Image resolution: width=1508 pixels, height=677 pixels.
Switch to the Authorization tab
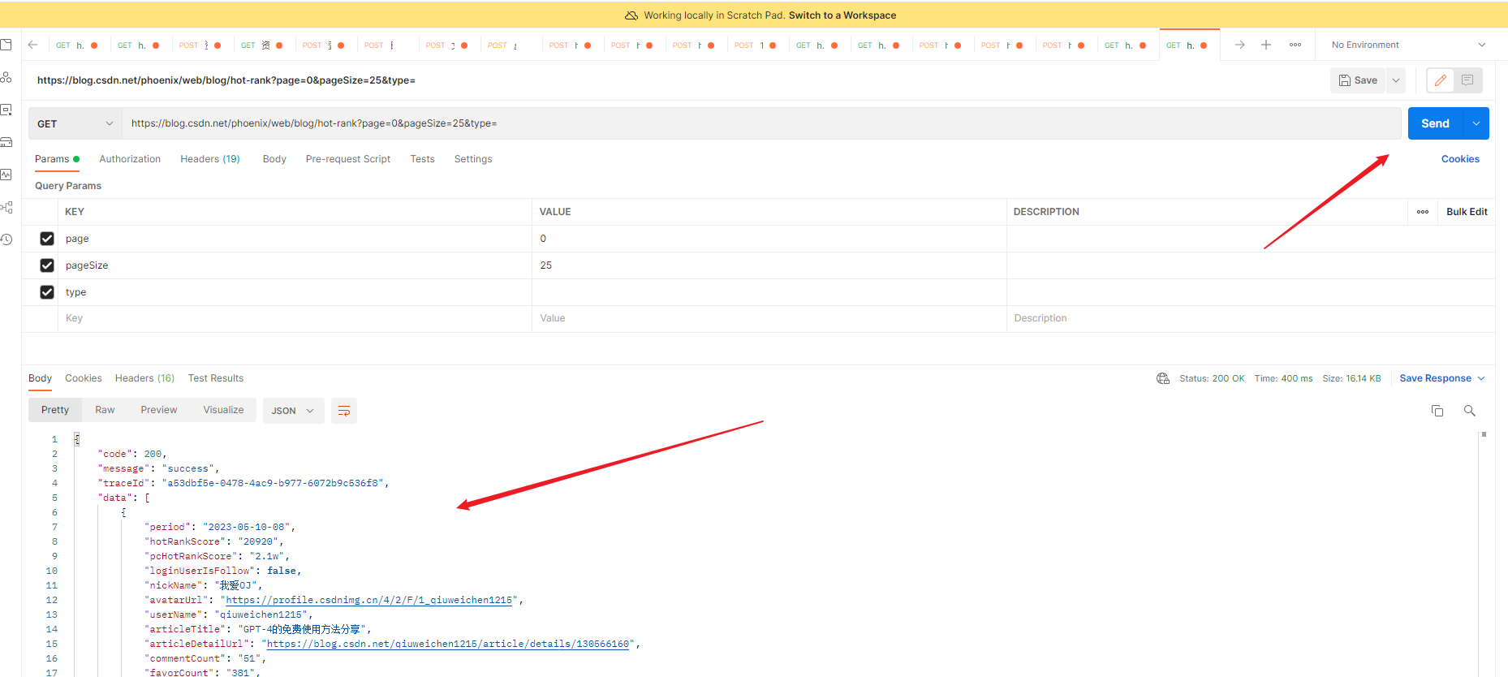pos(130,159)
